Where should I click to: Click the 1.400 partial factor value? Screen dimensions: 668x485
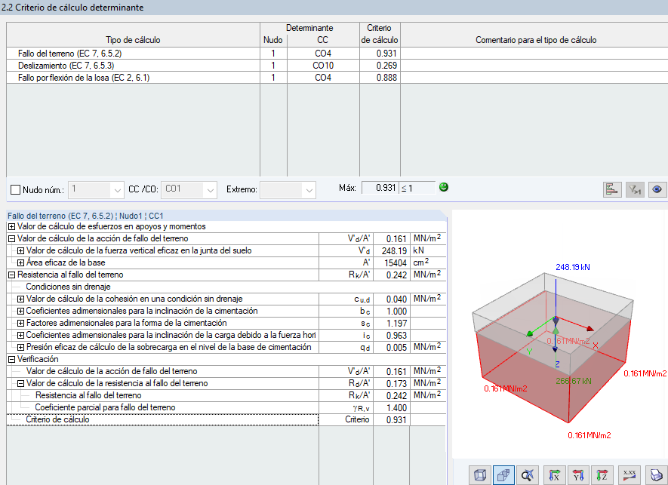(392, 407)
